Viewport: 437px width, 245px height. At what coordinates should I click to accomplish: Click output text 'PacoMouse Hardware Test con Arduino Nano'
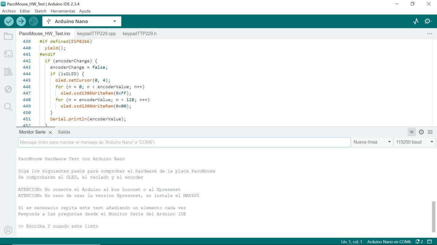pos(71,159)
